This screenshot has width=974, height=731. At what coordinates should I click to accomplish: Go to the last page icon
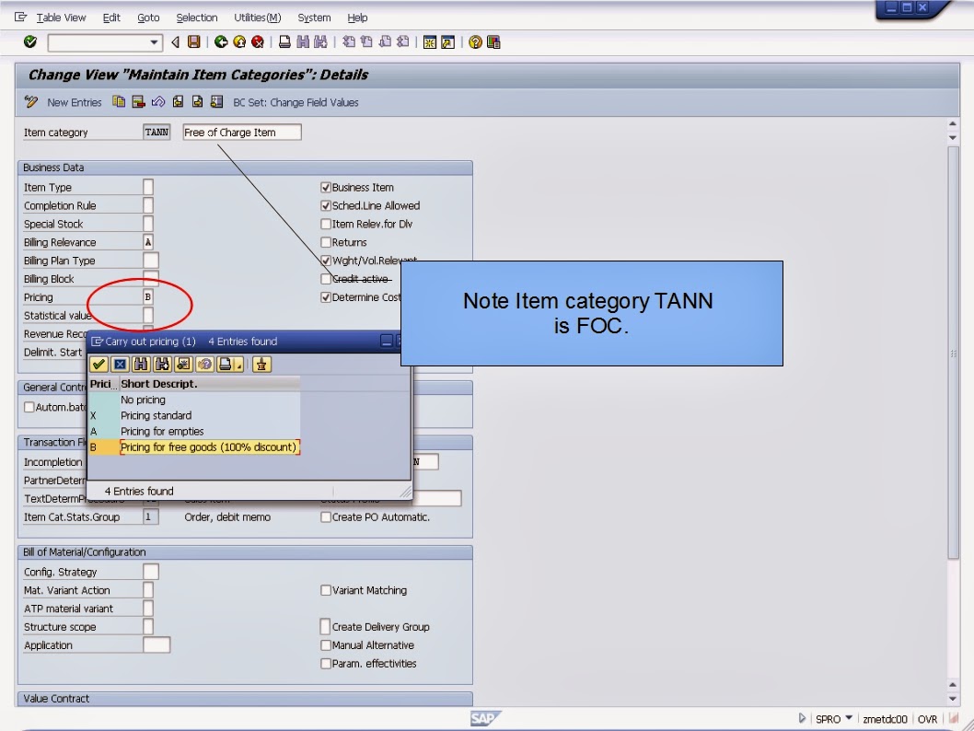(403, 41)
